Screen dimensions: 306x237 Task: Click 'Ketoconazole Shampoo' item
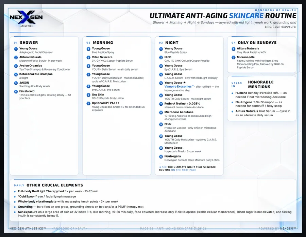[36, 74]
